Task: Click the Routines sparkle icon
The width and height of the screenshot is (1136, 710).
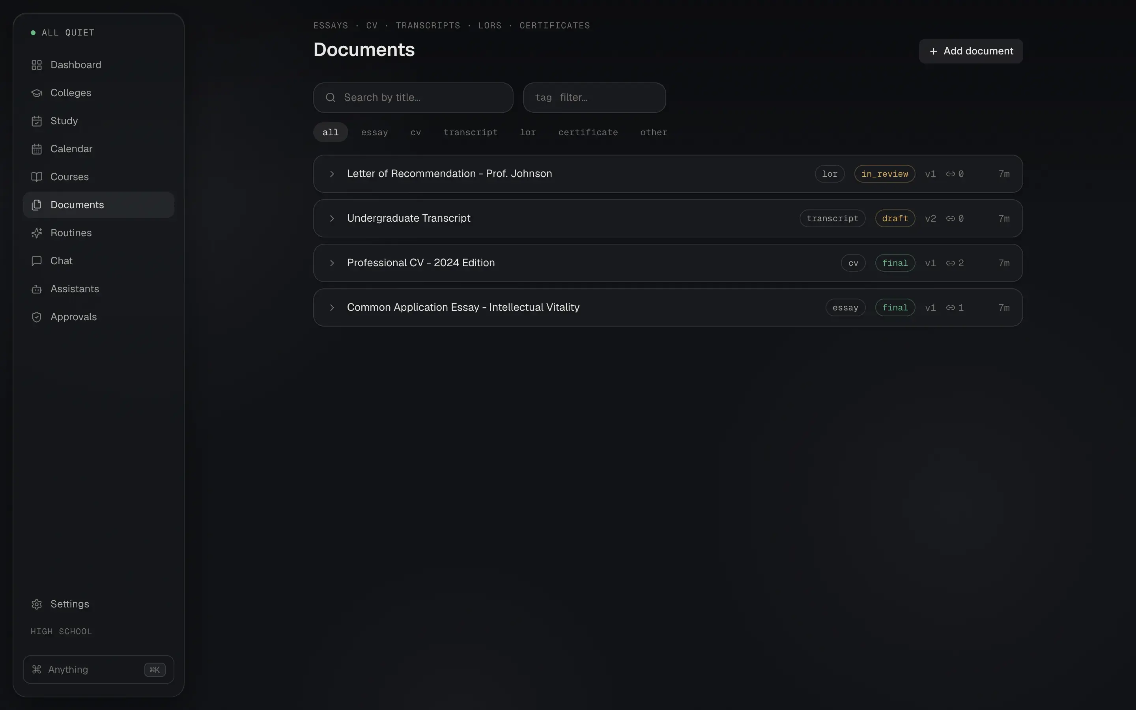Action: (37, 233)
